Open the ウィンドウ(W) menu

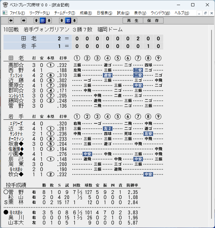click(160, 13)
